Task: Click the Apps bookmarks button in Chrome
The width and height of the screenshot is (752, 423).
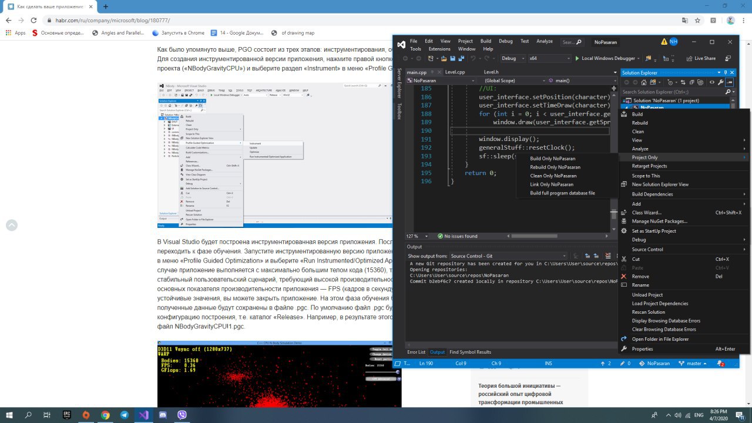Action: coord(15,33)
